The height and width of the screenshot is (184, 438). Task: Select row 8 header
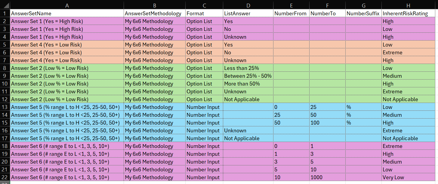pyautogui.click(x=5, y=68)
